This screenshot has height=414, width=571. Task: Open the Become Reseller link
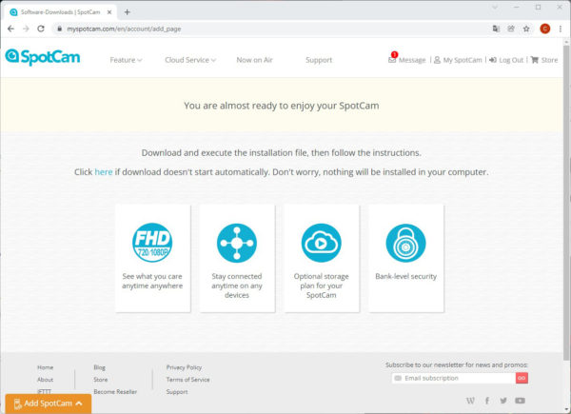coord(115,392)
